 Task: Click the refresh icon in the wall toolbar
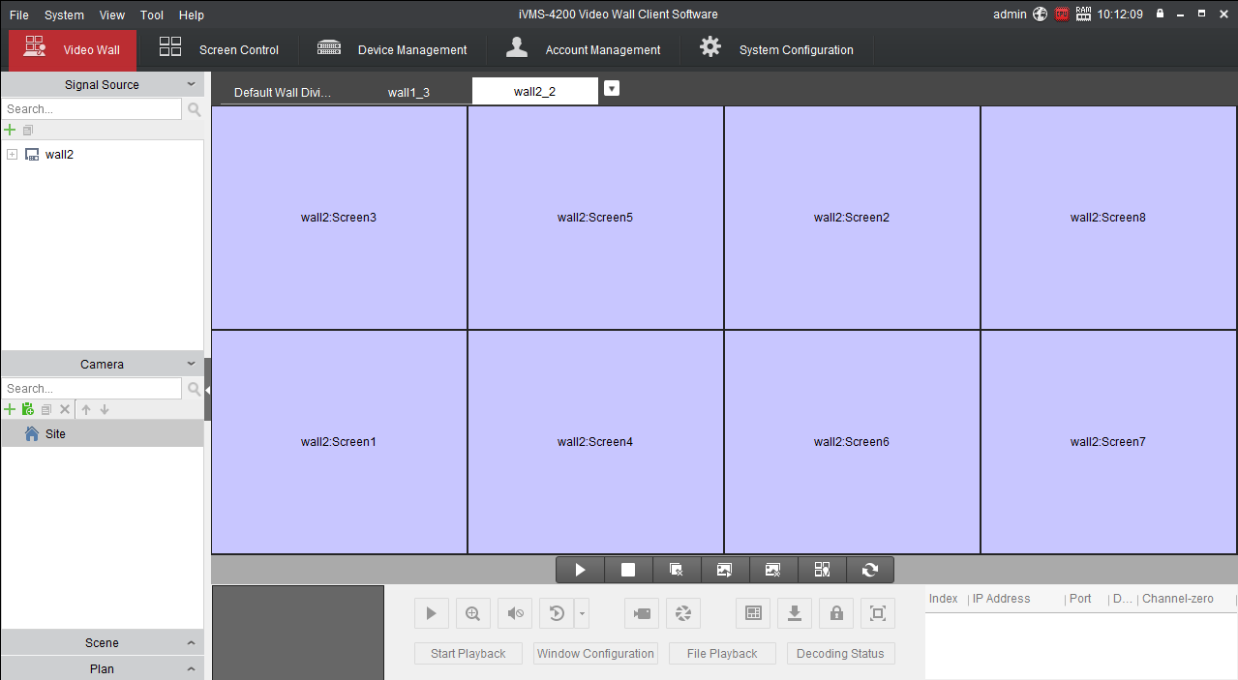(x=870, y=570)
